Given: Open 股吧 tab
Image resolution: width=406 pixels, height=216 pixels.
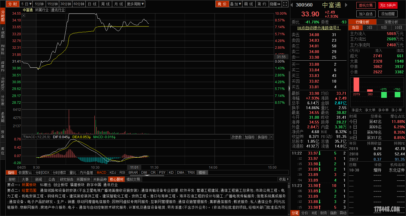Looking at the screenshot, I should 12,179.
